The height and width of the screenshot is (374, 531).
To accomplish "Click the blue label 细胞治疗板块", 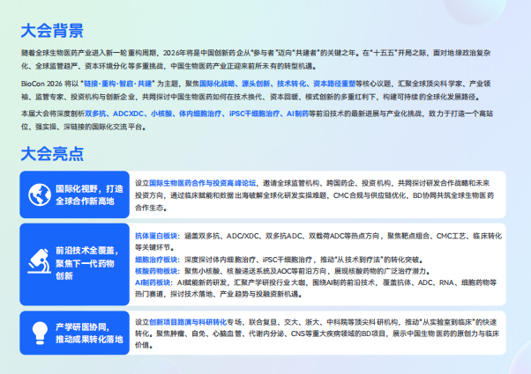I will click(x=156, y=260).
